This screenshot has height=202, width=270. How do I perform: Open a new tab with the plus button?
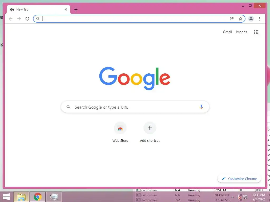point(76,9)
